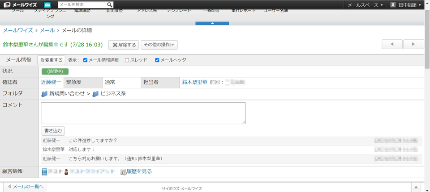Click the 新規問い合わせ folder icon
The width and height of the screenshot is (430, 192).
pyautogui.click(x=44, y=94)
